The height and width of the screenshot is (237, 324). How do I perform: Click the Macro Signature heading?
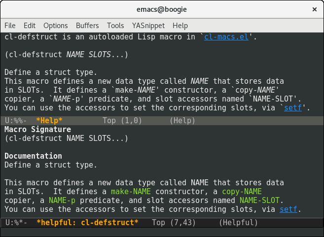[37, 130]
